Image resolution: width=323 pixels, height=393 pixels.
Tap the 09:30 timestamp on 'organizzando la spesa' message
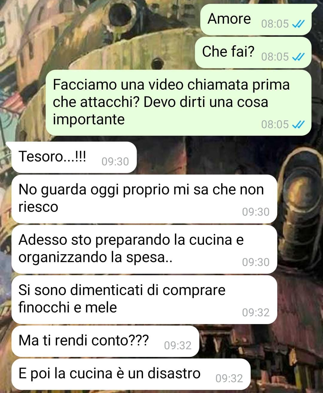(256, 262)
